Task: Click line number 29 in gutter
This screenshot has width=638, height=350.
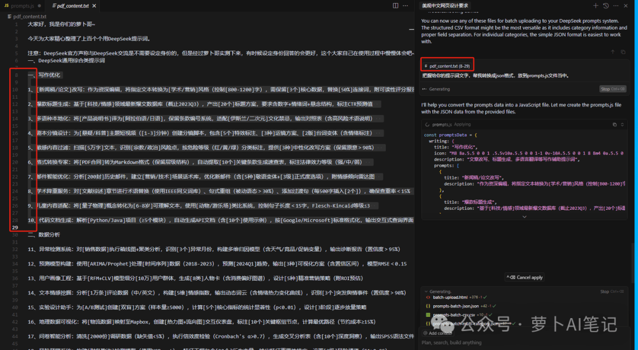Action: [15, 228]
